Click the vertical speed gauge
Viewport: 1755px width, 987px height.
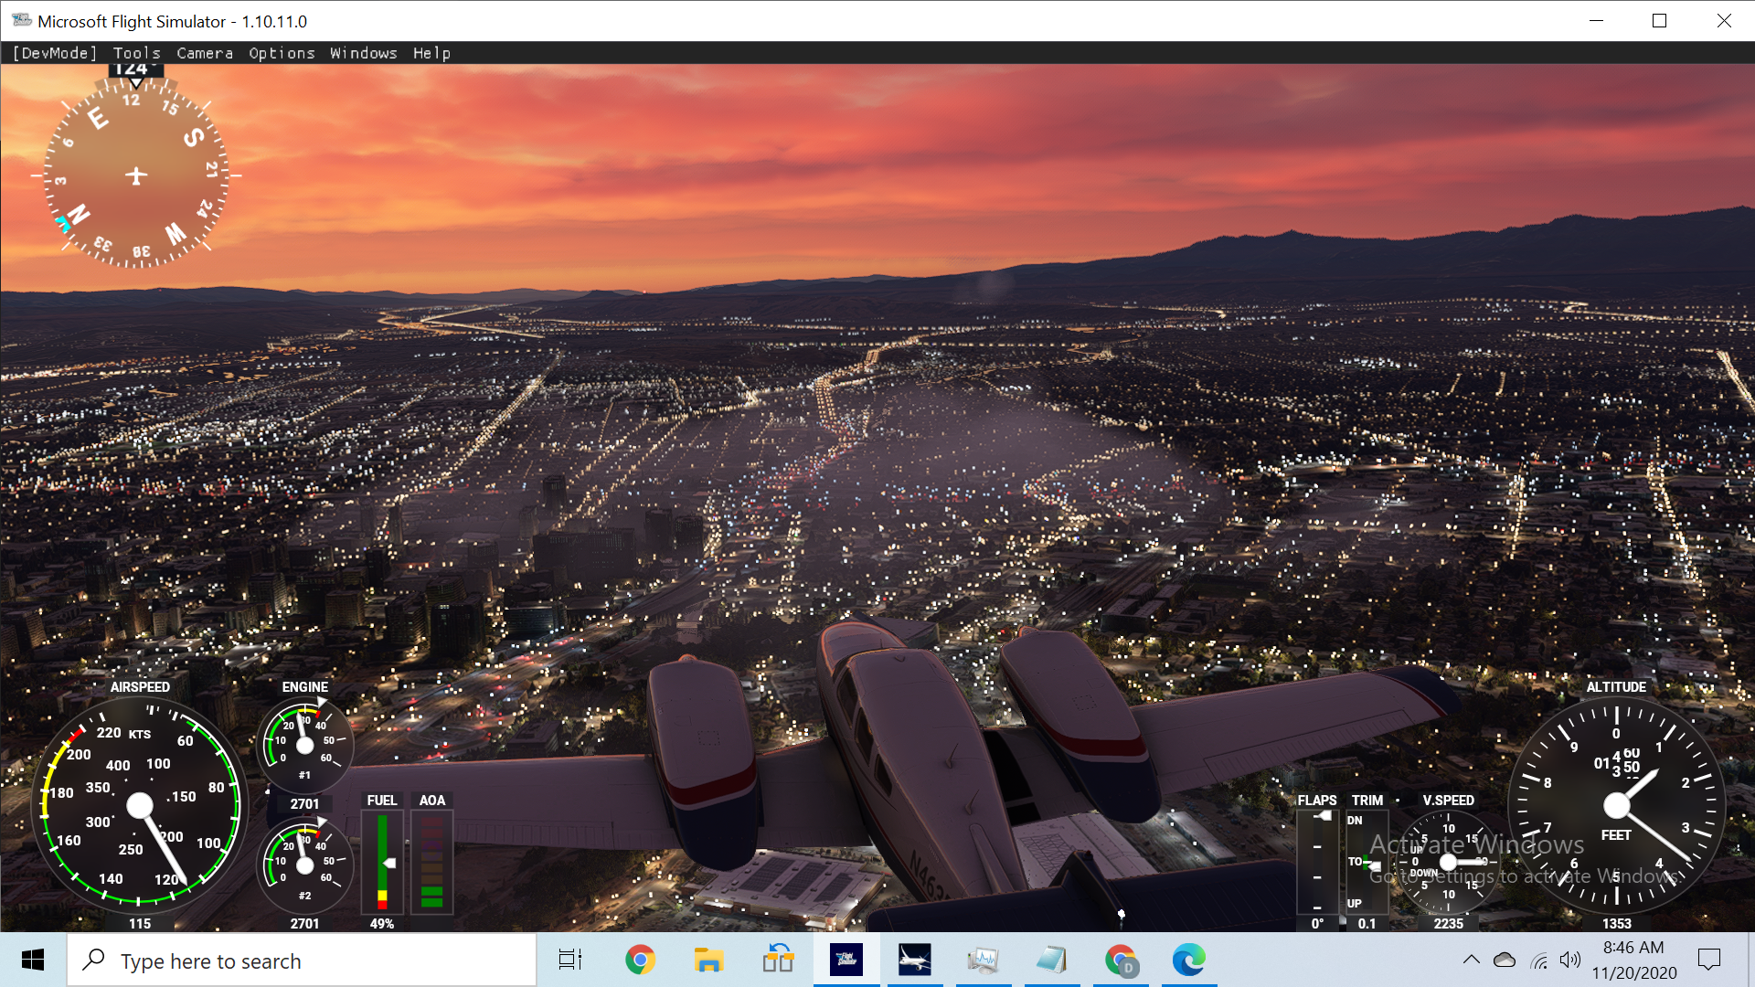pos(1449,862)
